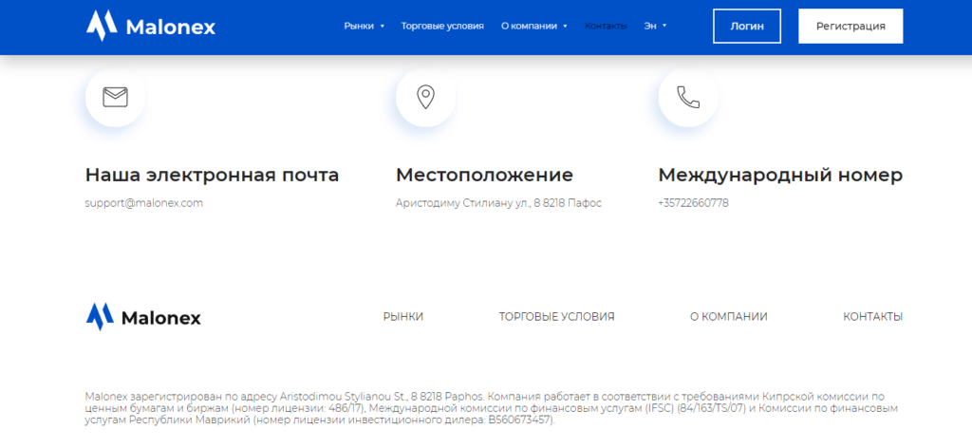Click the Malonex logo in header
Image resolution: width=972 pixels, height=448 pixels.
coord(151,26)
